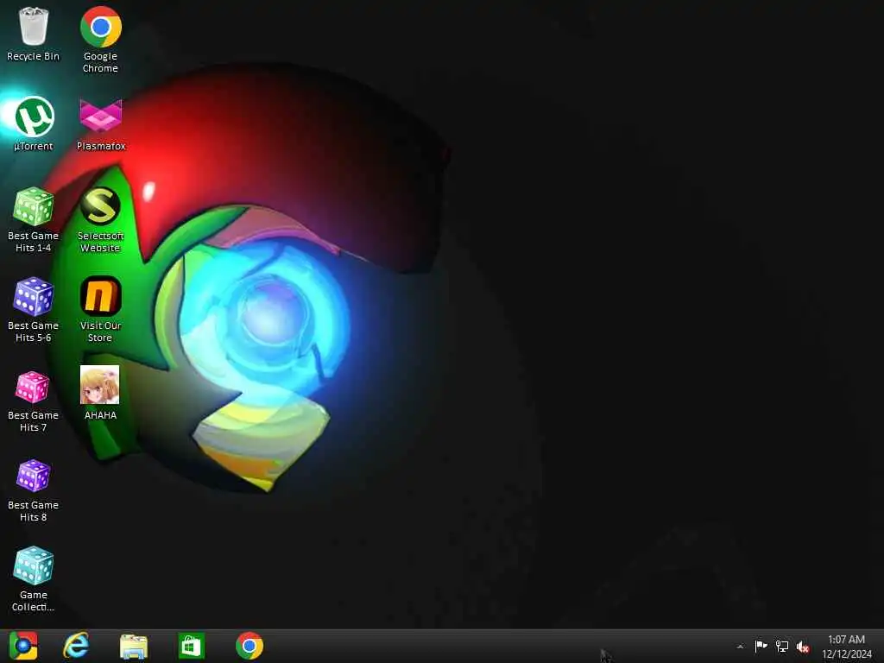Select the Recycle Bin desktop icon
The height and width of the screenshot is (663, 884).
point(33,34)
